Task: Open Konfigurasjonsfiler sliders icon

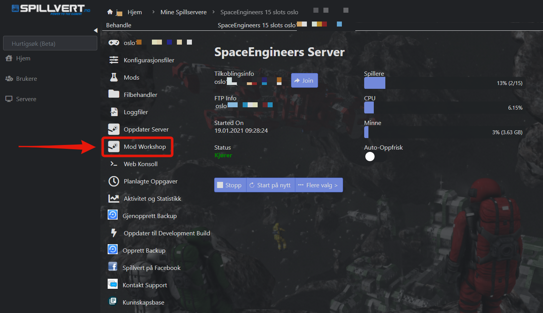Action: pos(114,60)
